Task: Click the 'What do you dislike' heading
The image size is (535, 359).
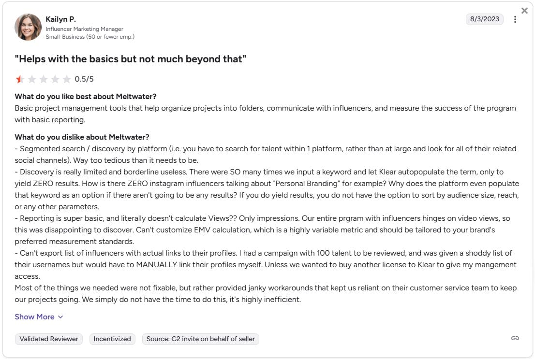Action: 82,137
